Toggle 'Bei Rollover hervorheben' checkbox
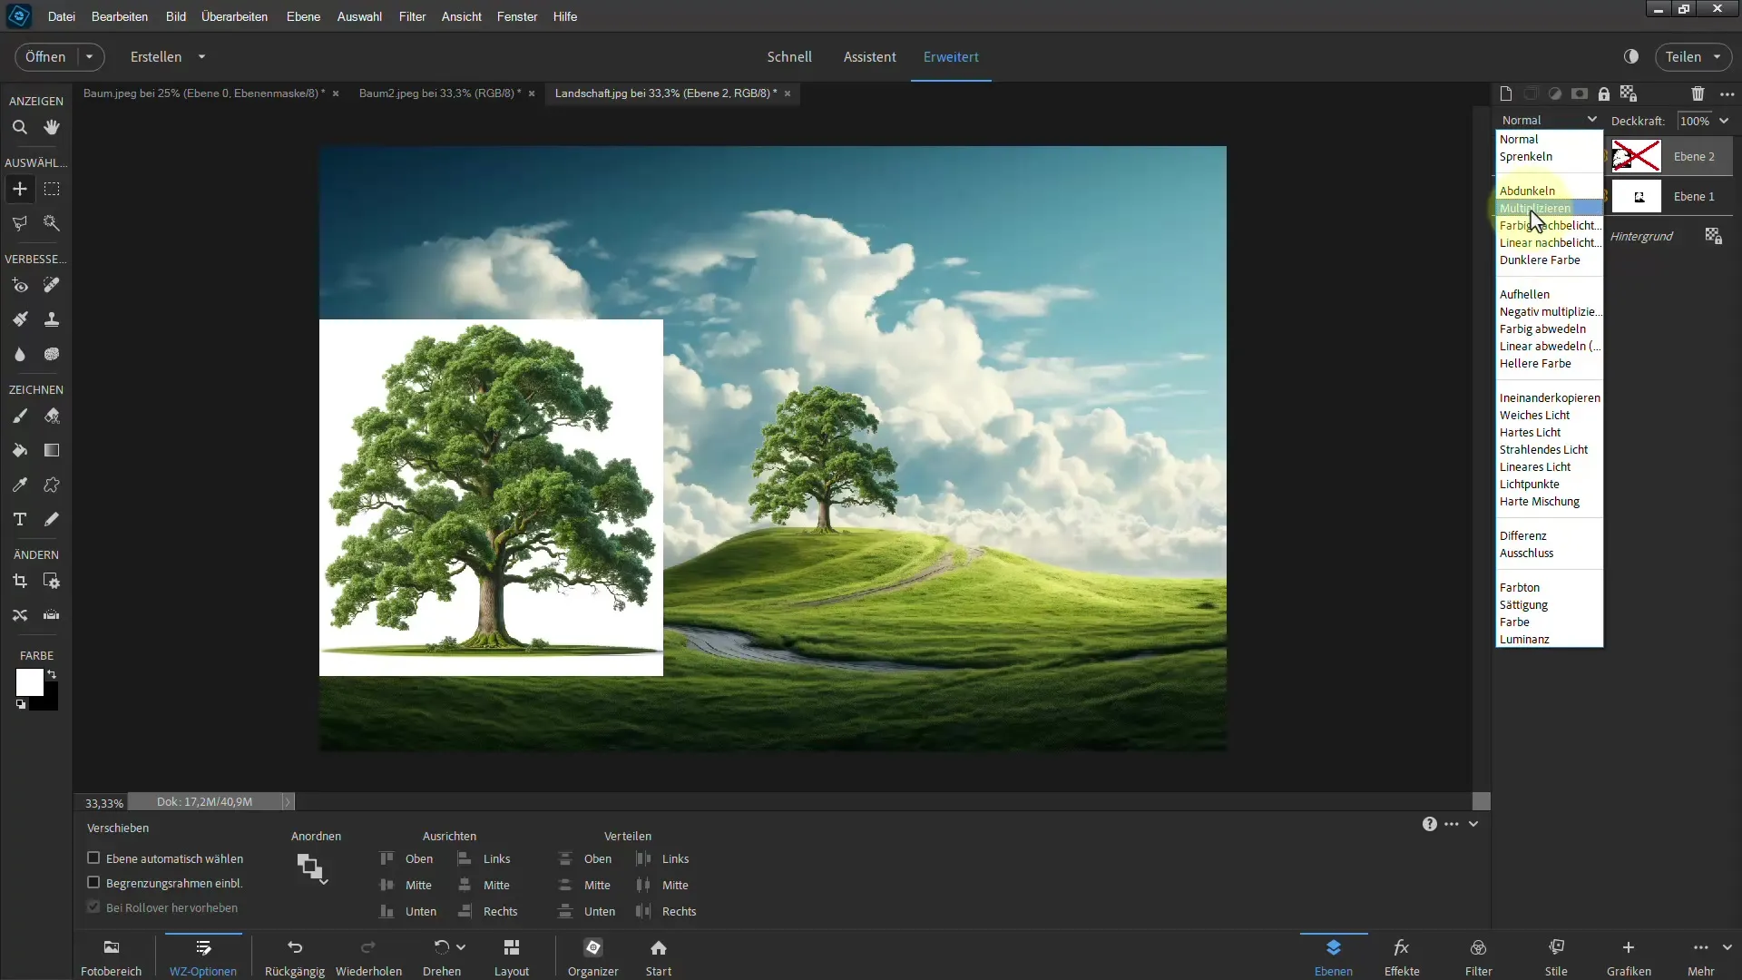Viewport: 1742px width, 980px height. pos(93,906)
